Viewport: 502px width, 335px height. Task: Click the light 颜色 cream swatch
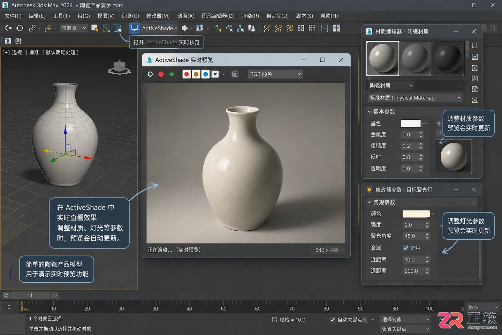coord(416,214)
